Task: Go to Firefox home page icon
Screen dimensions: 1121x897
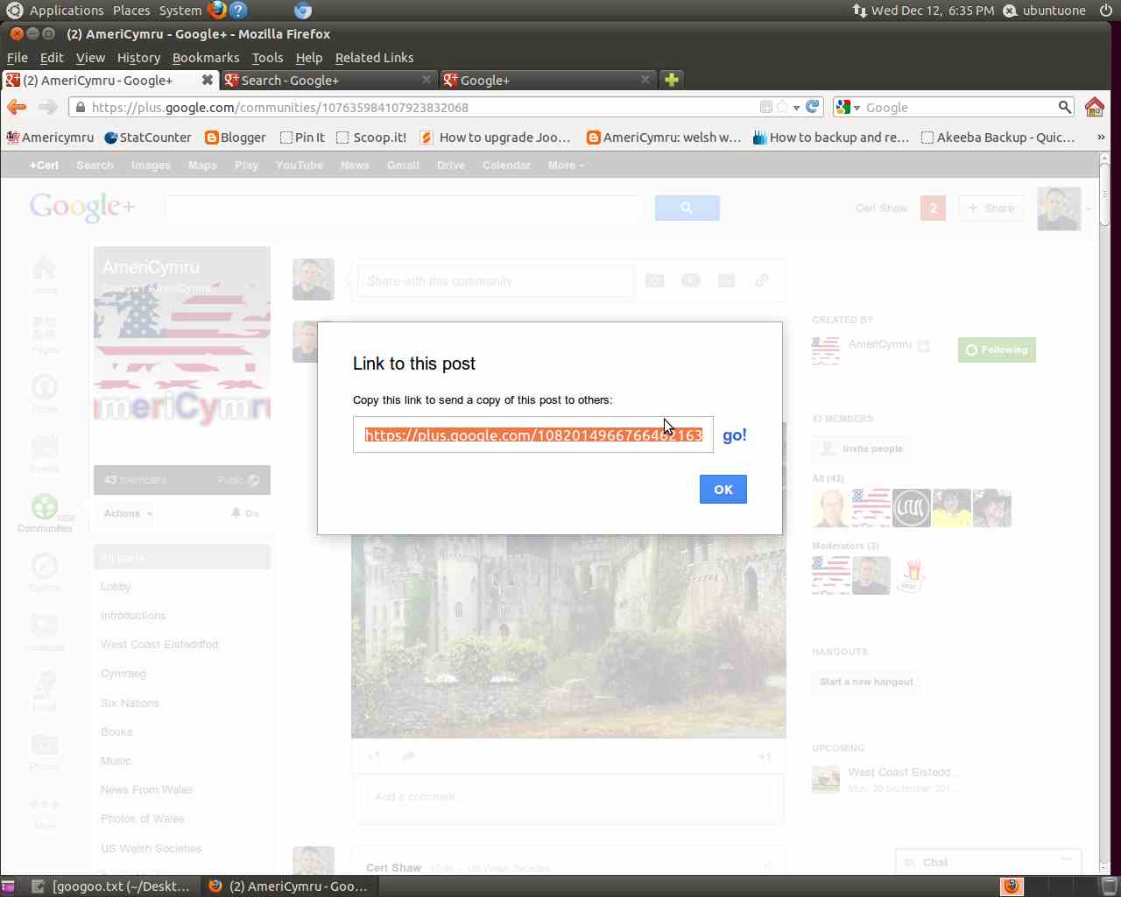Action: click(1094, 107)
